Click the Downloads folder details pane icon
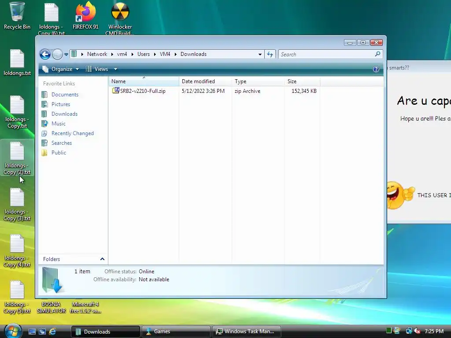The height and width of the screenshot is (338, 451). coord(52,280)
